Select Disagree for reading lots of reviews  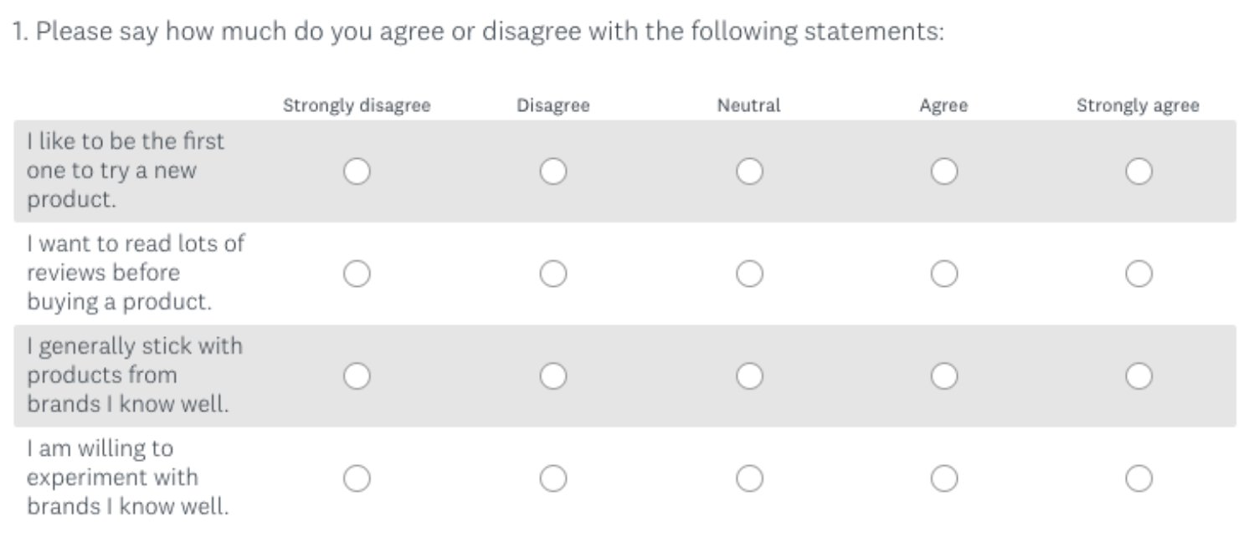[x=553, y=271]
